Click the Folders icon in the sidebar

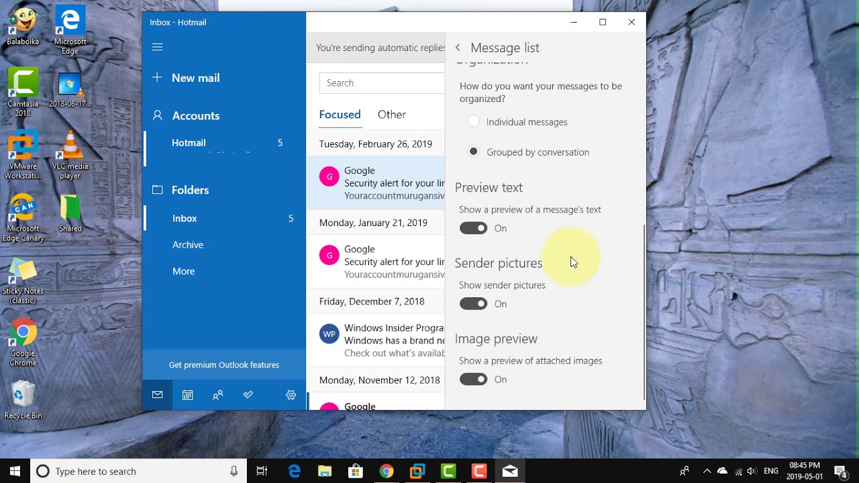(x=158, y=190)
